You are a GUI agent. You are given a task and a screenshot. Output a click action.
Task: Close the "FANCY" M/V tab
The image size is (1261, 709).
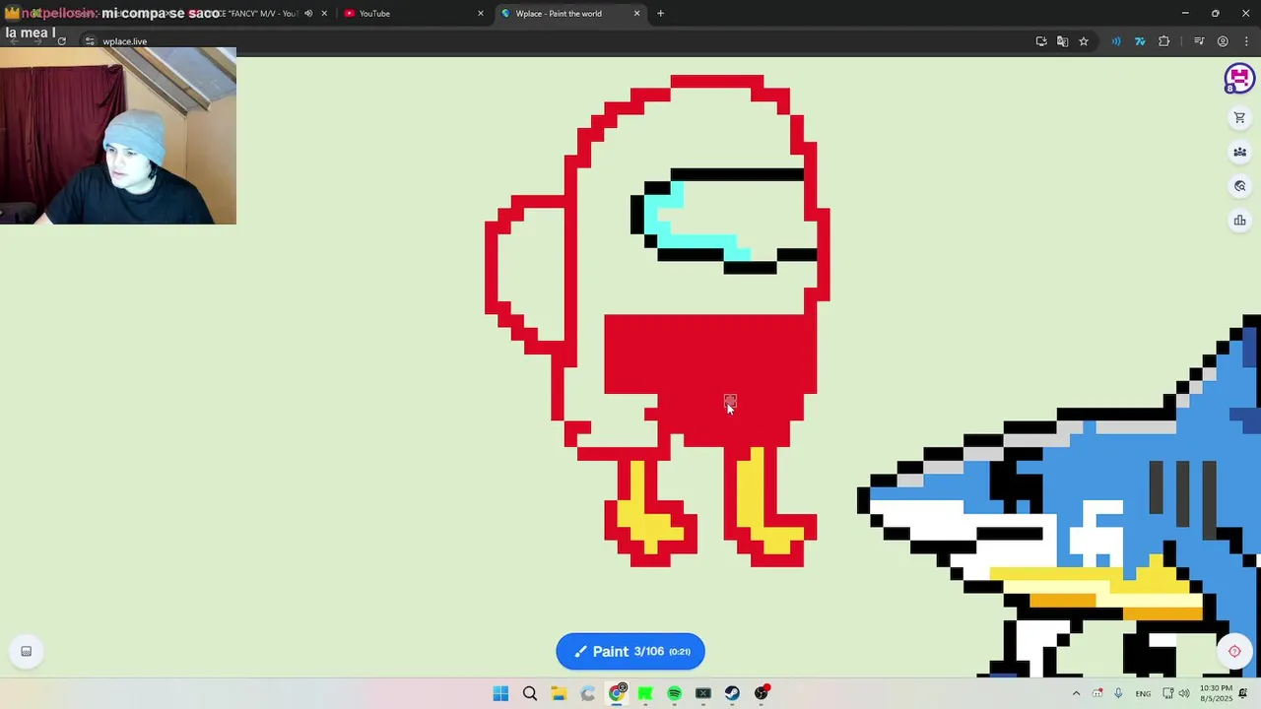click(324, 14)
